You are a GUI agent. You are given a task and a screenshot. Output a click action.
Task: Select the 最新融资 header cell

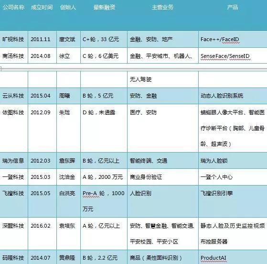pyautogui.click(x=104, y=7)
